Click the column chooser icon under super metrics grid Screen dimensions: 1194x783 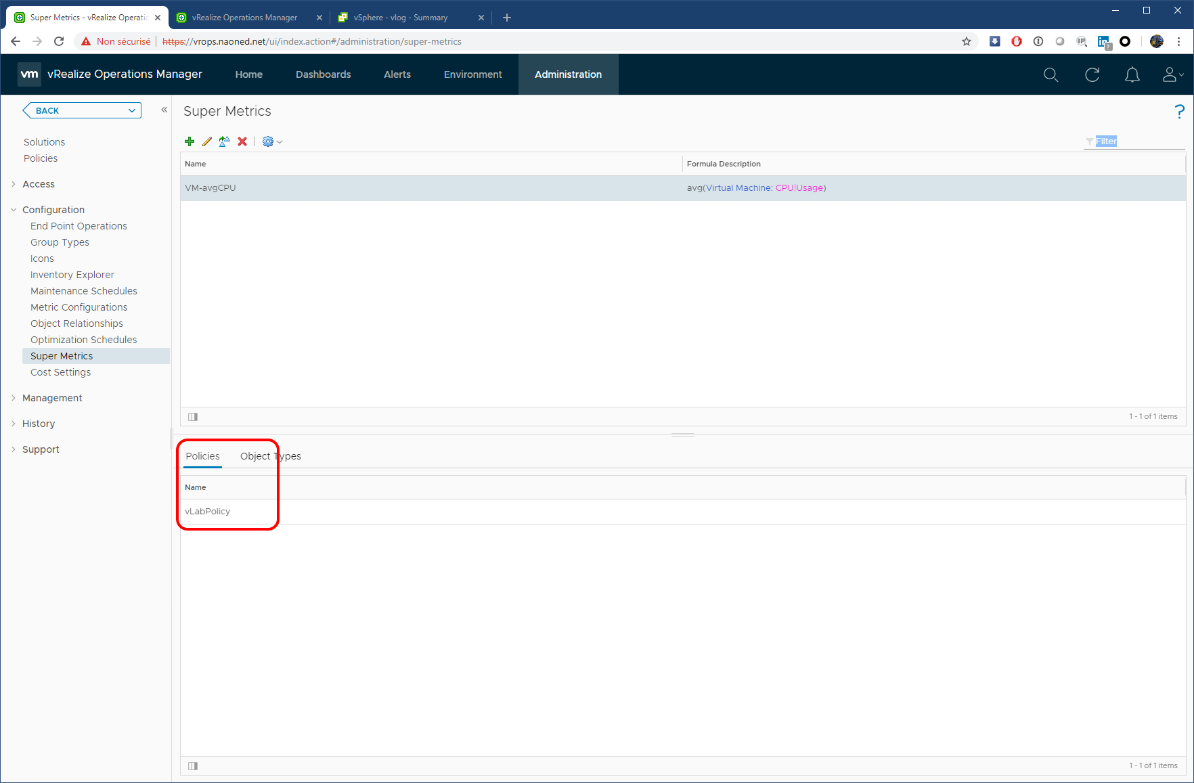point(193,417)
